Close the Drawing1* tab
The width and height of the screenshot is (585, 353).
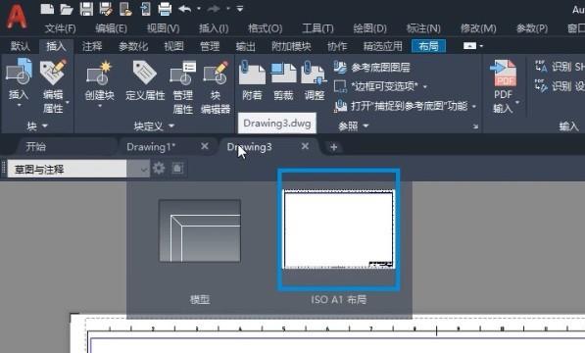tap(205, 146)
